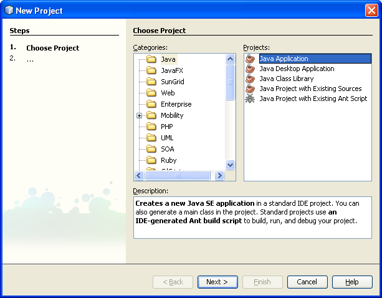The image size is (382, 298).
Task: Select the Enterprise category
Action: click(176, 104)
